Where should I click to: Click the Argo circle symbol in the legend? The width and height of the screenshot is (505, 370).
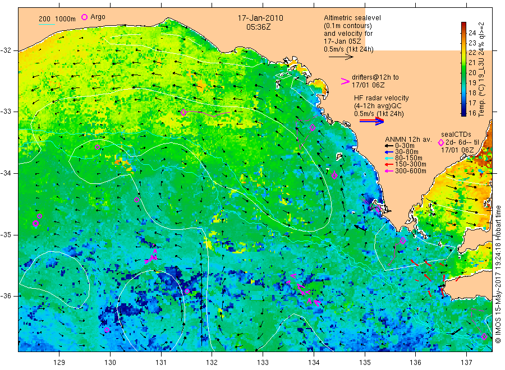[84, 17]
